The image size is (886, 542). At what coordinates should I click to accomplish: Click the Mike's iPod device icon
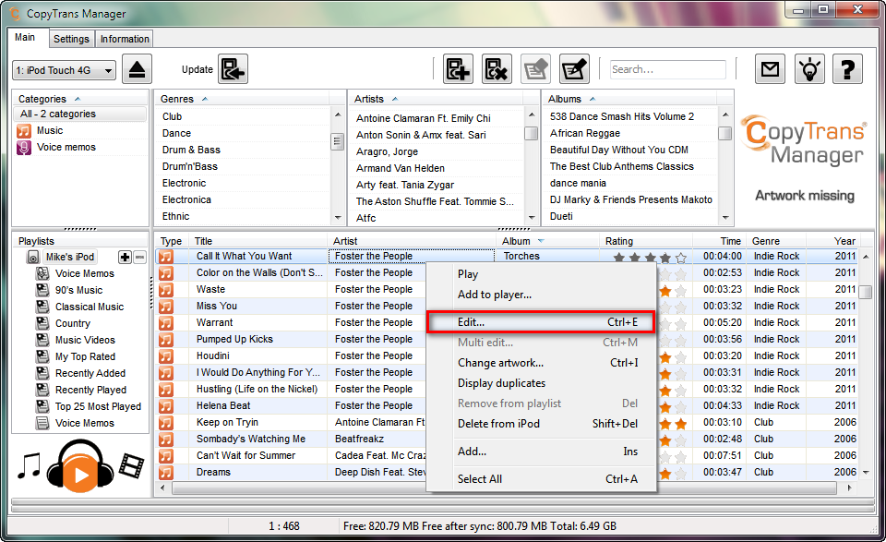tap(33, 258)
